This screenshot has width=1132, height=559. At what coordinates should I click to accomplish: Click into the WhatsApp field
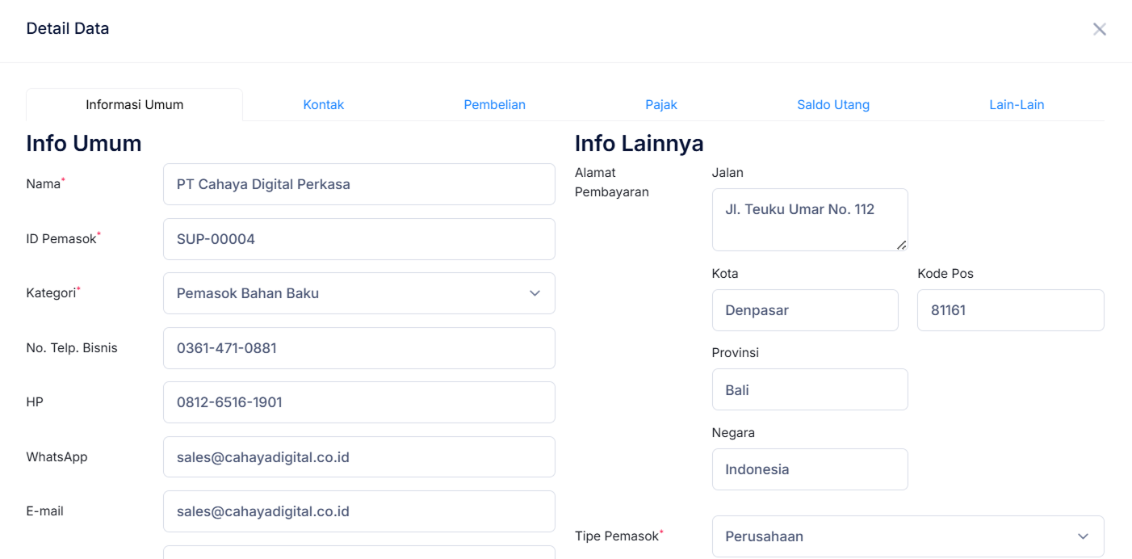pos(358,457)
